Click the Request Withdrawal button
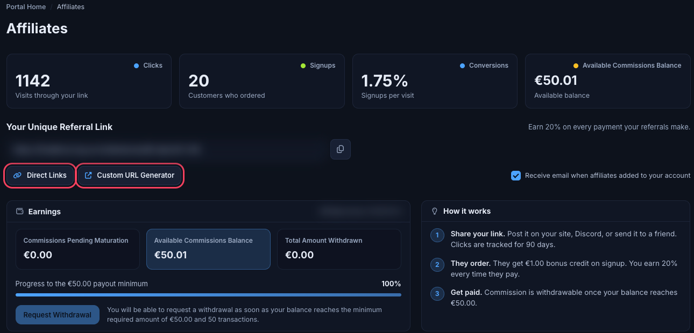Viewport: 694px width, 333px height. click(58, 315)
